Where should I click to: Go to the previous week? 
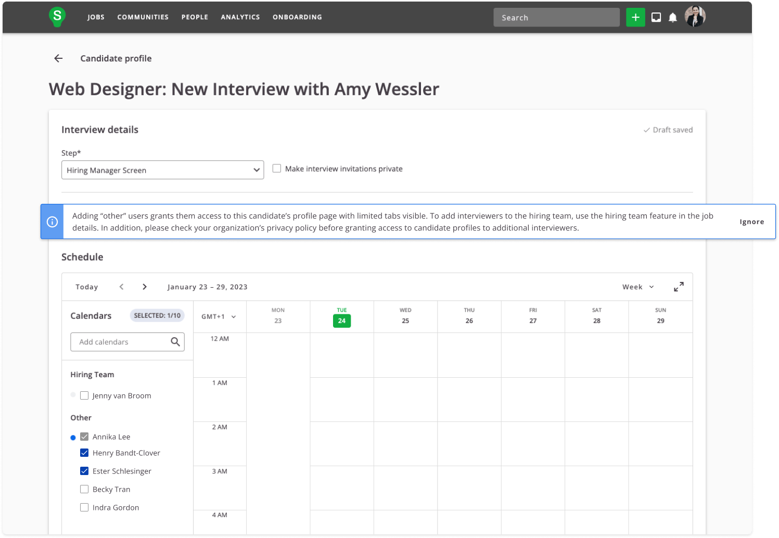[x=121, y=287]
